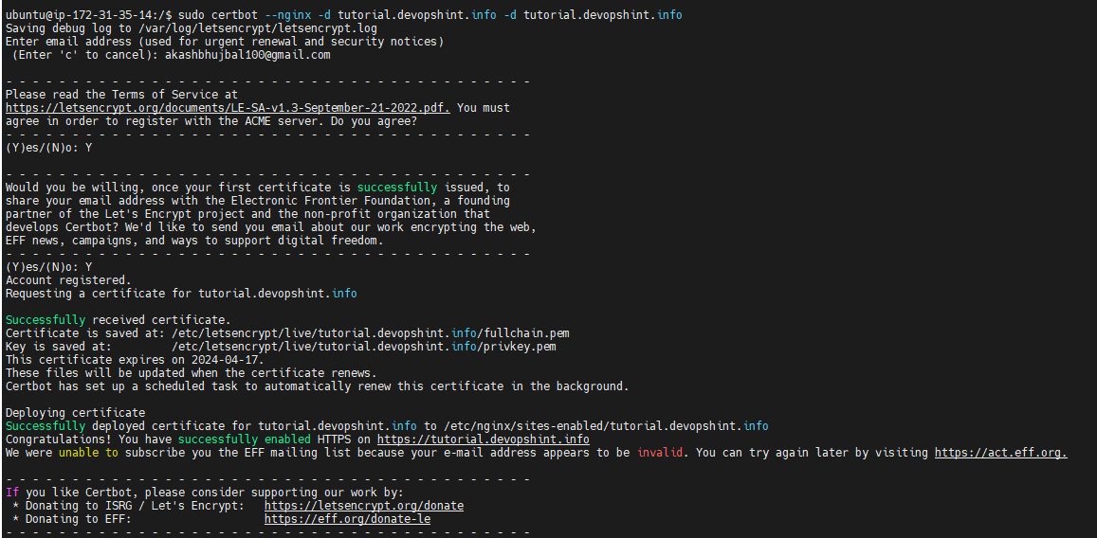1097x538 pixels.
Task: Click the red word 'invalid'
Action: tap(660, 453)
